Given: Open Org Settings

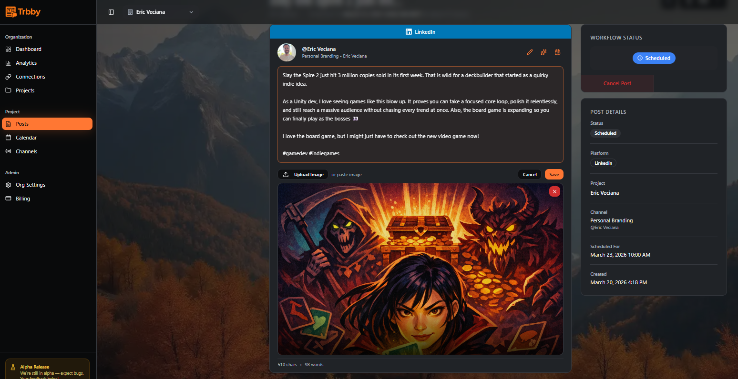Looking at the screenshot, I should [47, 185].
